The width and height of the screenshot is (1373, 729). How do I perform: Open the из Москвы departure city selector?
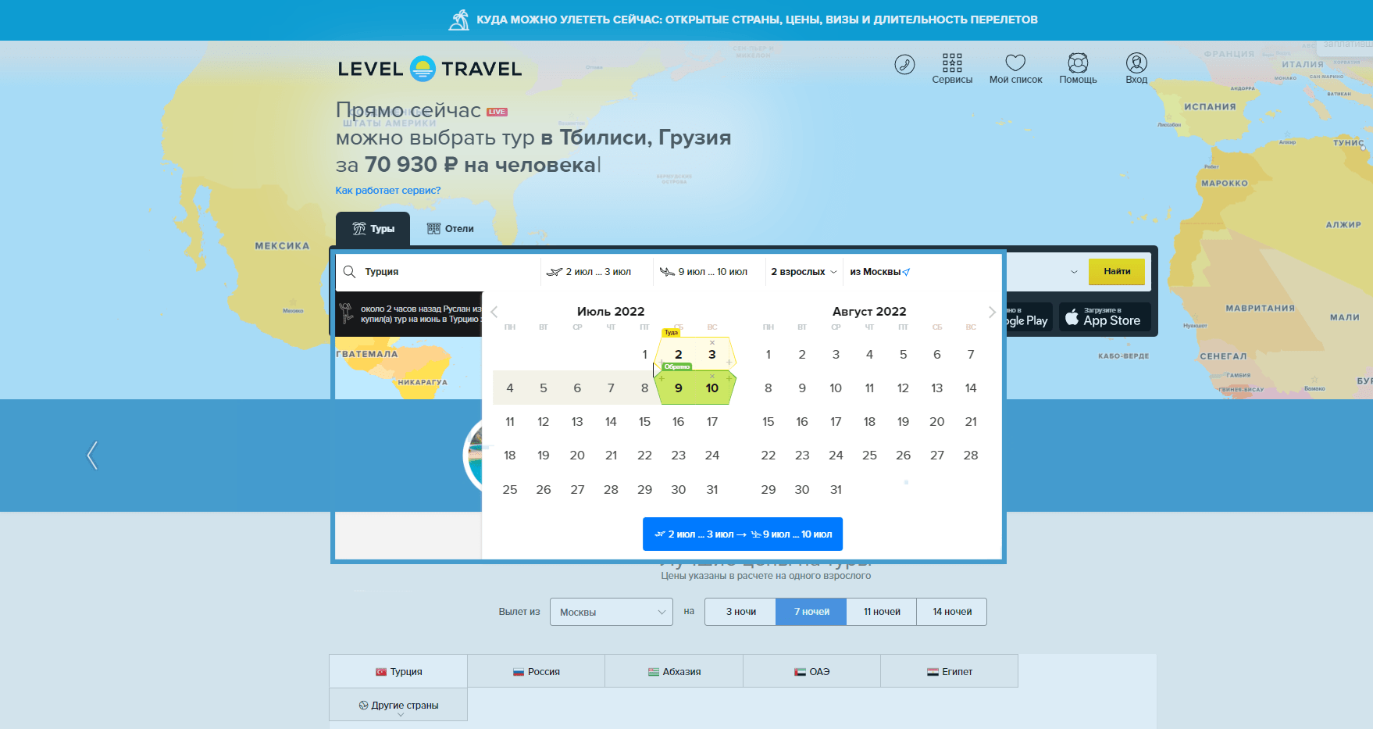pyautogui.click(x=880, y=272)
